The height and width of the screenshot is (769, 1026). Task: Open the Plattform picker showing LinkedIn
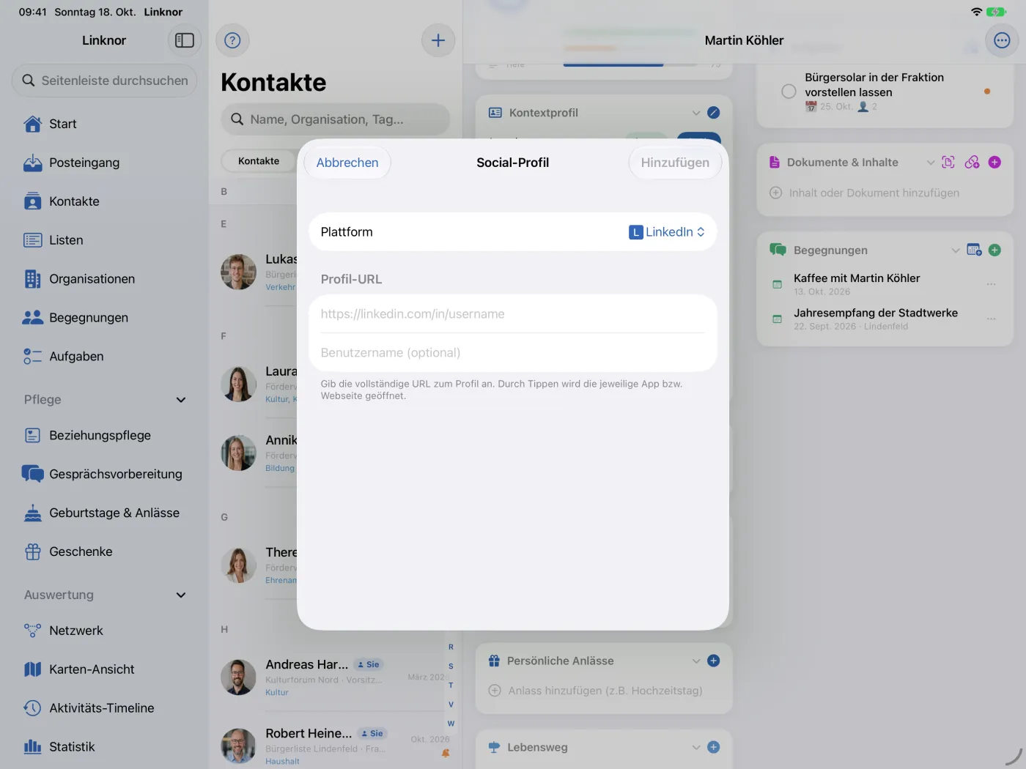(667, 232)
